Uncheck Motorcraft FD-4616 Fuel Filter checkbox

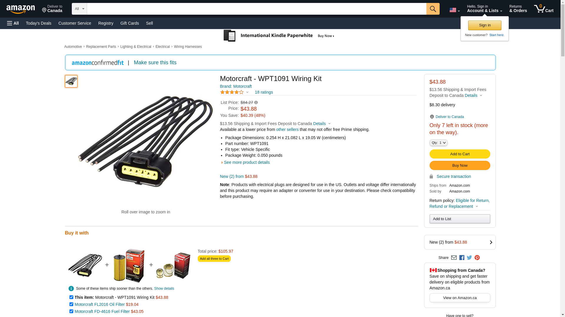(71, 311)
